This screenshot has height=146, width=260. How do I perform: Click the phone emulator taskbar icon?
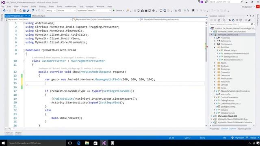pyautogui.click(x=113, y=143)
